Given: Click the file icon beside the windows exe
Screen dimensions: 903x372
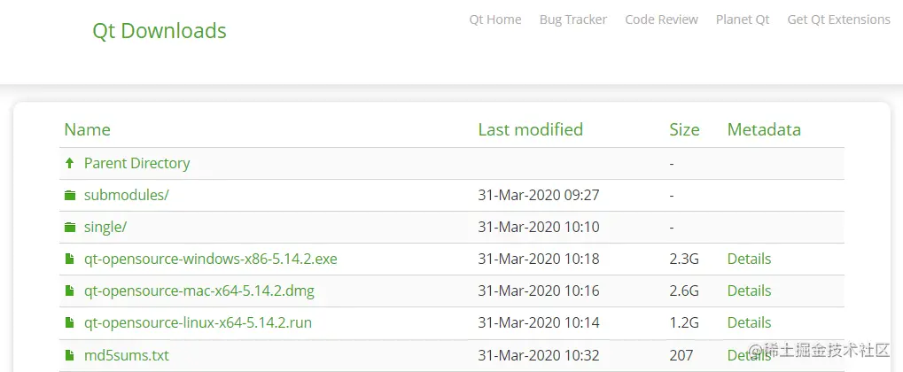Looking at the screenshot, I should (x=69, y=260).
